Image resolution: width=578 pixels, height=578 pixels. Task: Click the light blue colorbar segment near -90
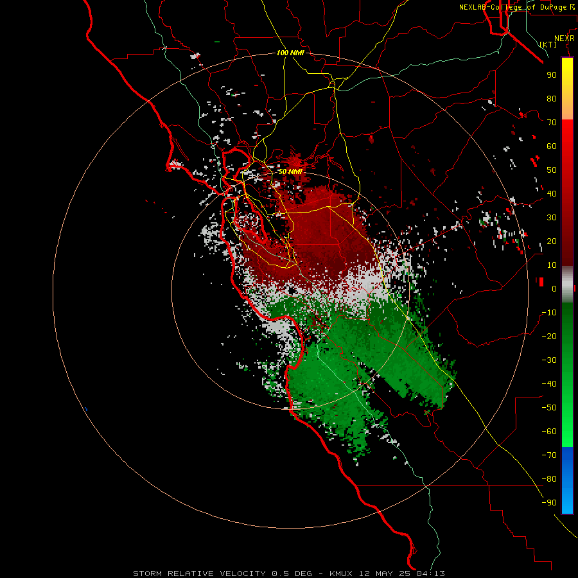(x=567, y=503)
